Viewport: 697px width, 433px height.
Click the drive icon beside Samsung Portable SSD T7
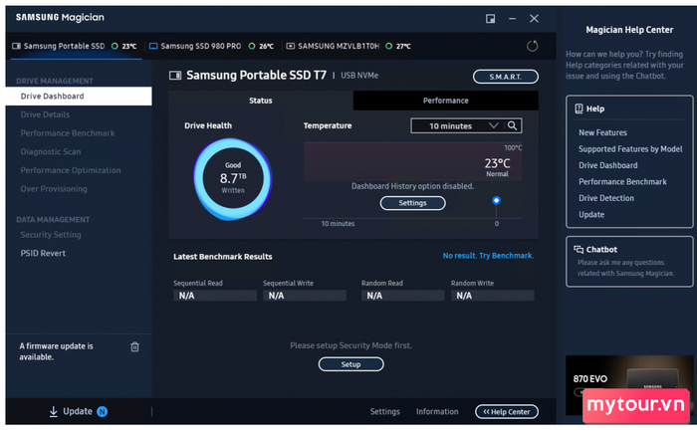tap(175, 75)
